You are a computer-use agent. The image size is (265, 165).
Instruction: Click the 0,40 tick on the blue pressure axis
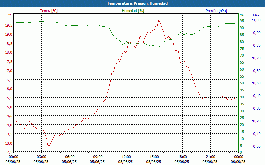coord(257,96)
